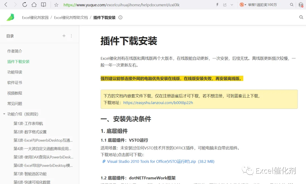The height and width of the screenshot is (184, 306).
Task: Open the Excel催化剂帮助文档 breadcrumb link
Action: [71, 18]
